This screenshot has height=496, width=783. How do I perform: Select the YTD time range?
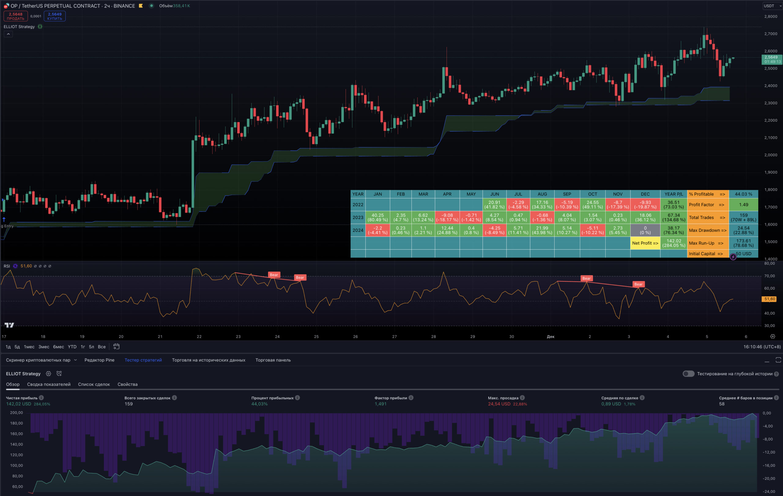coord(72,347)
